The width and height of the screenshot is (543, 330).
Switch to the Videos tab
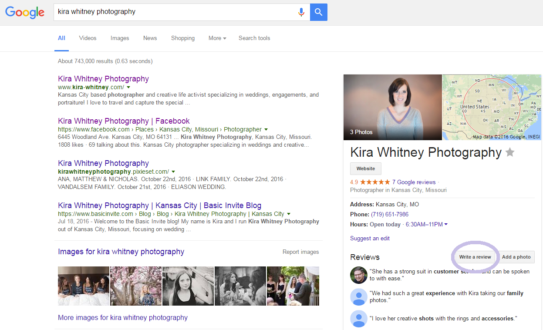tap(88, 38)
